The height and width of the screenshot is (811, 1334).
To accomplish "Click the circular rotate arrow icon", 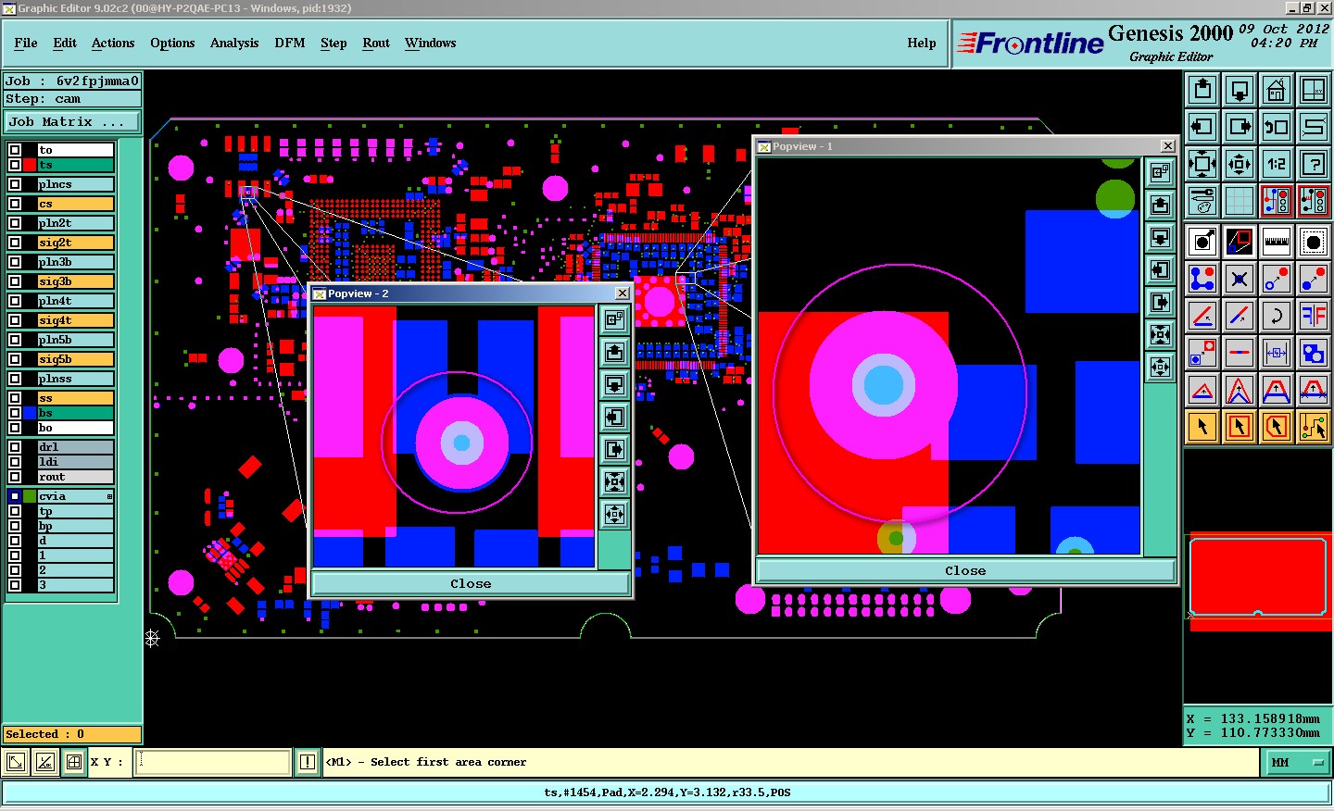I will [1277, 316].
